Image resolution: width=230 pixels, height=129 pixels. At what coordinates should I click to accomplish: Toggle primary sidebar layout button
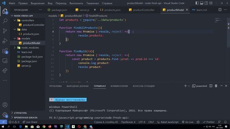[x=197, y=3]
